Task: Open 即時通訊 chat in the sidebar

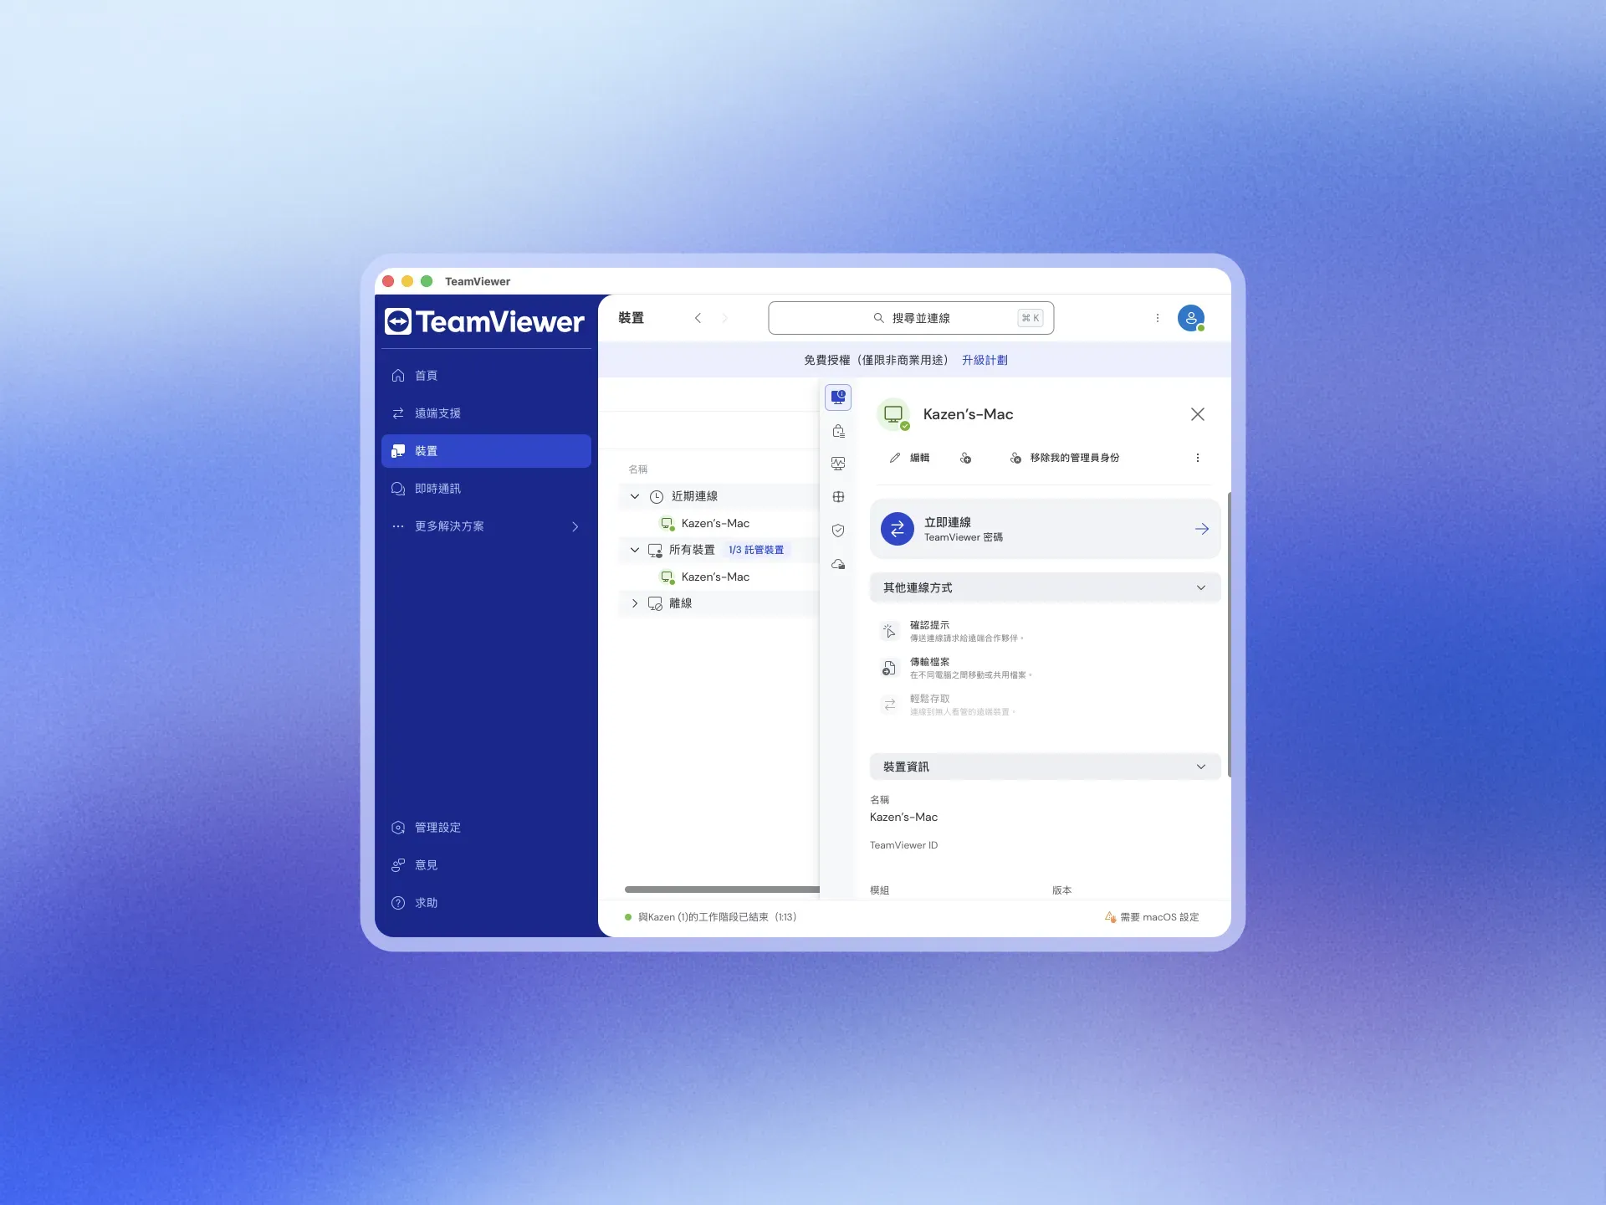Action: pyautogui.click(x=486, y=489)
